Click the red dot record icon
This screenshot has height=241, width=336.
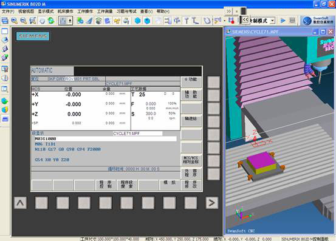tap(231, 21)
